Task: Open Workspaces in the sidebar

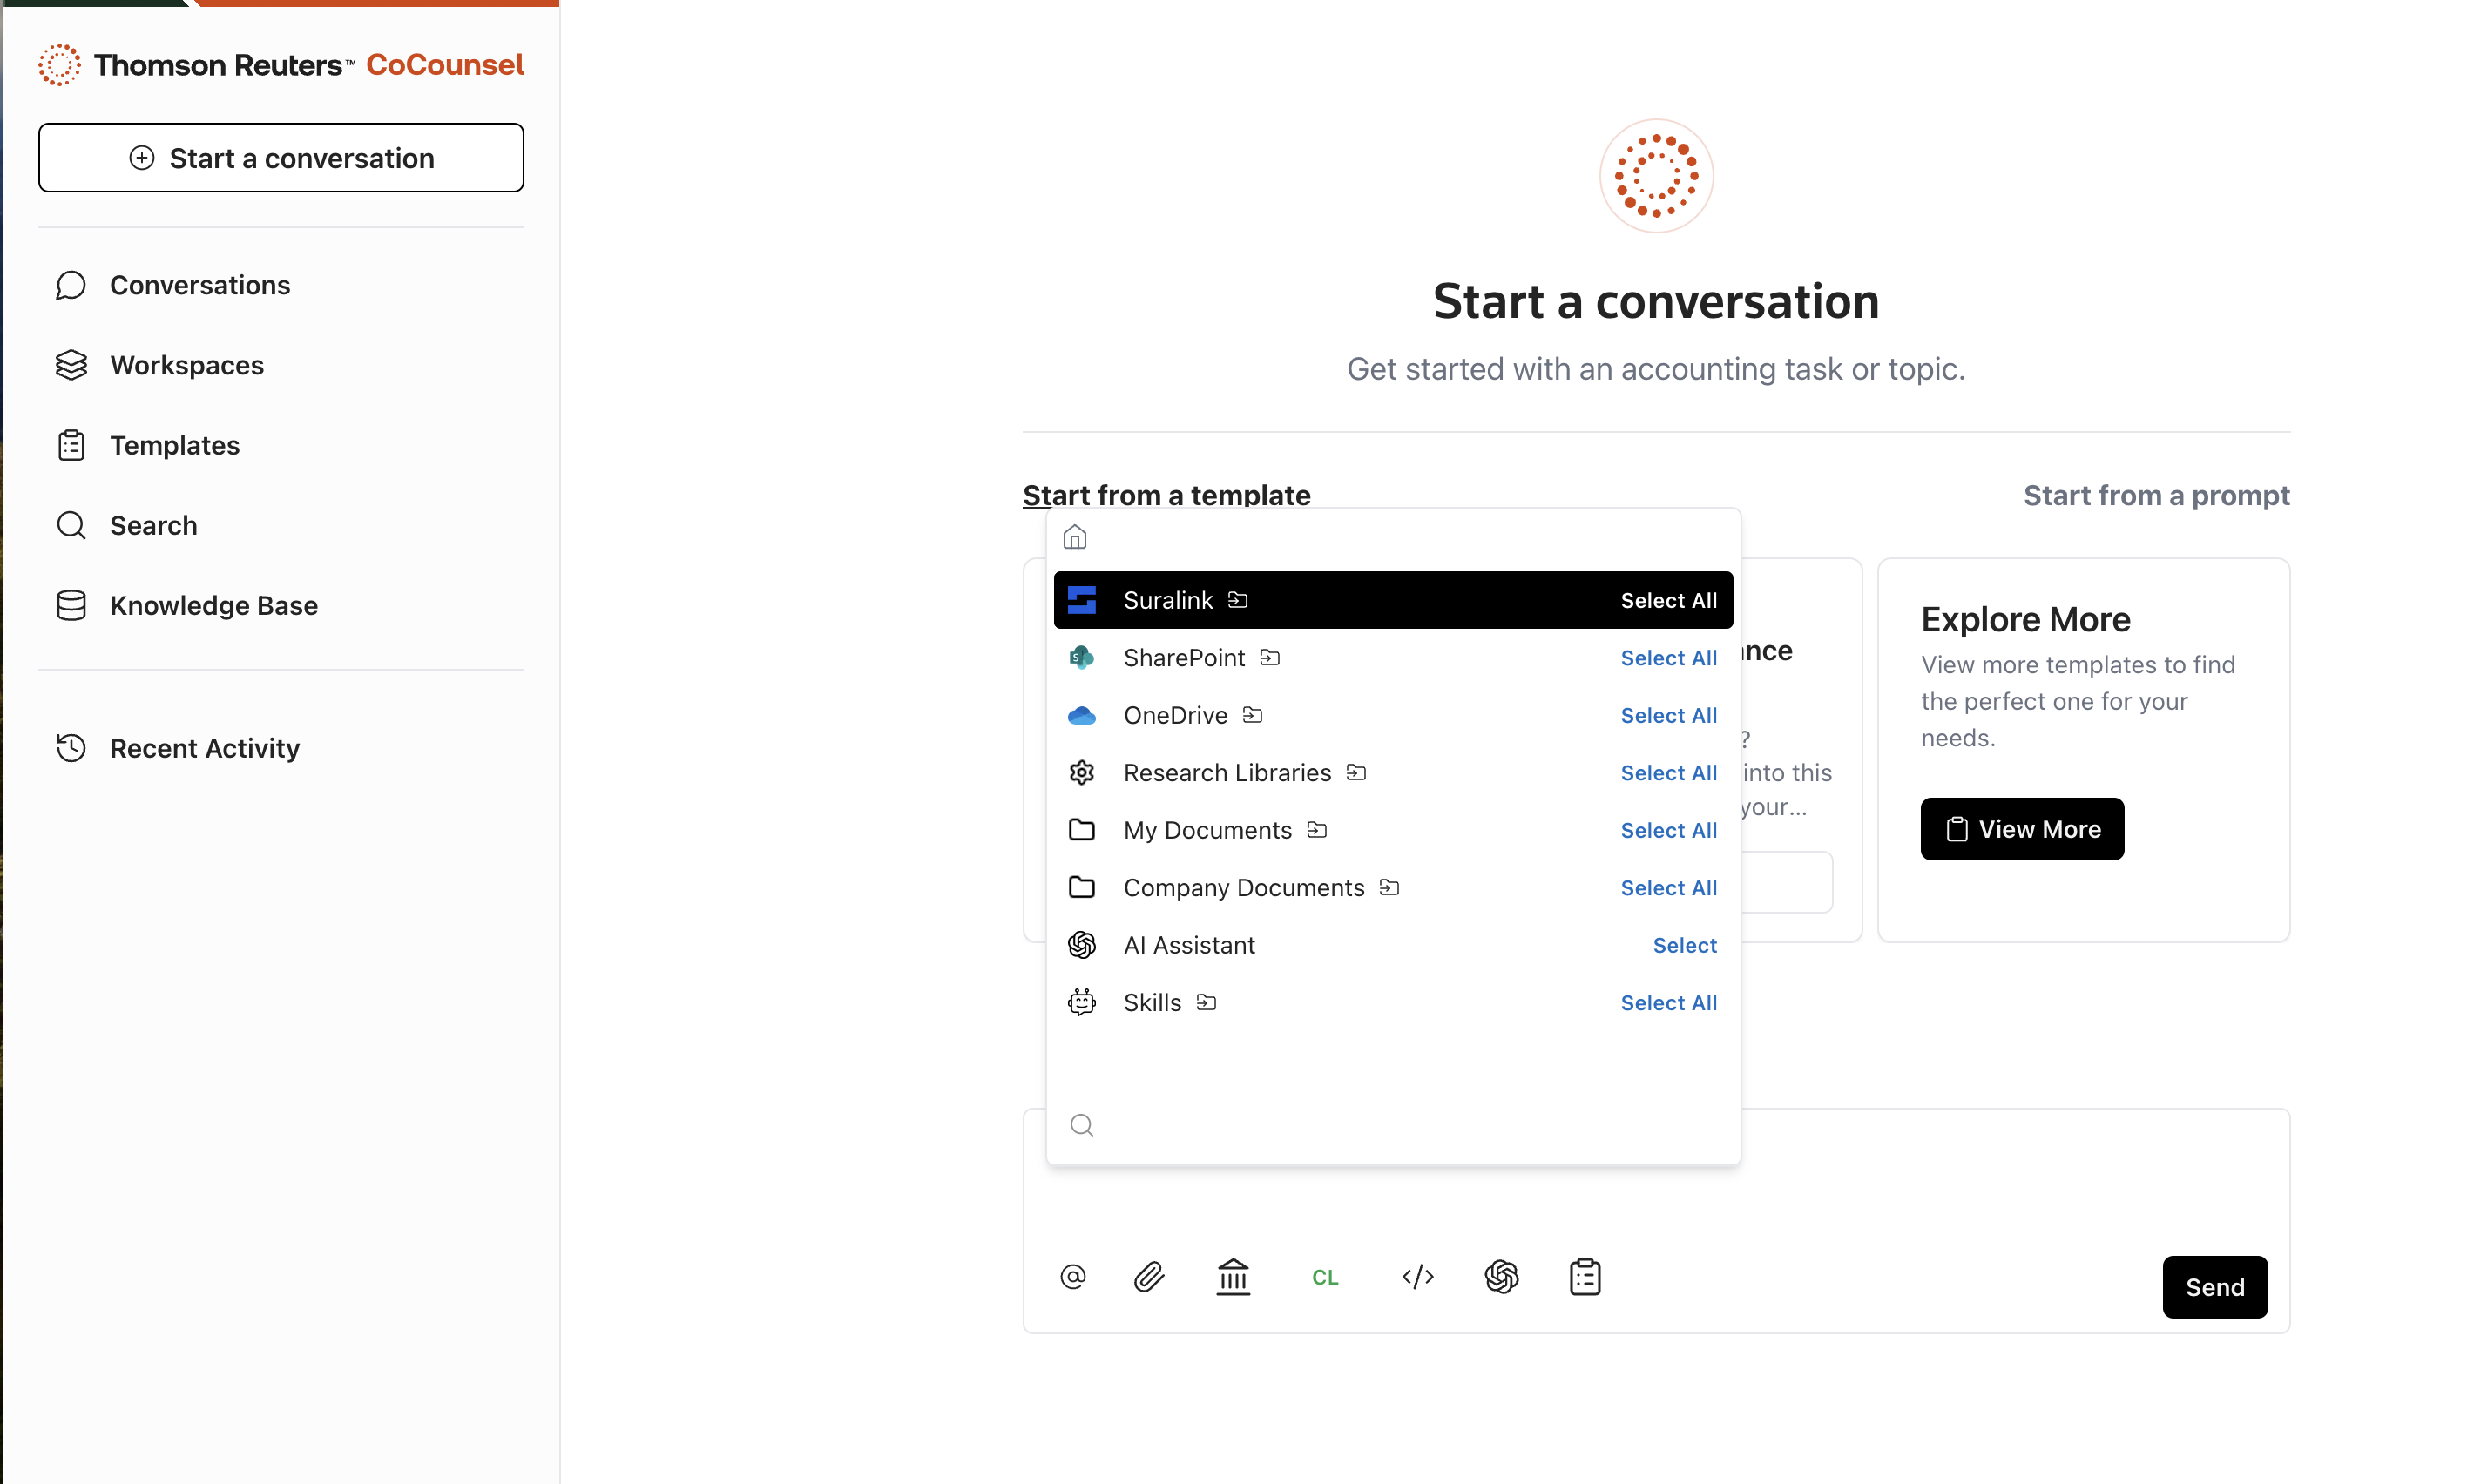Action: click(x=187, y=365)
